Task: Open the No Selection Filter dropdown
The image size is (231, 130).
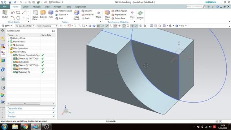Action: coord(25,26)
